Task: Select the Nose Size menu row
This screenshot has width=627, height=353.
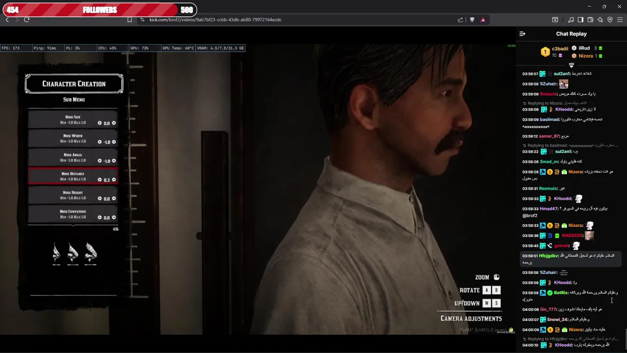Action: 73,120
